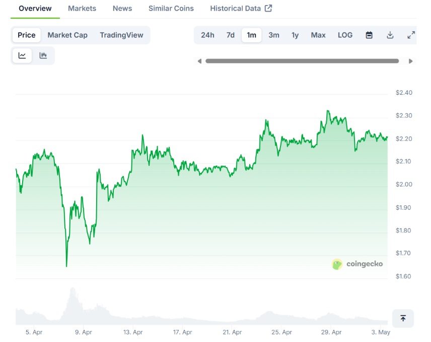Click the right chart scroll arrow

[410, 61]
